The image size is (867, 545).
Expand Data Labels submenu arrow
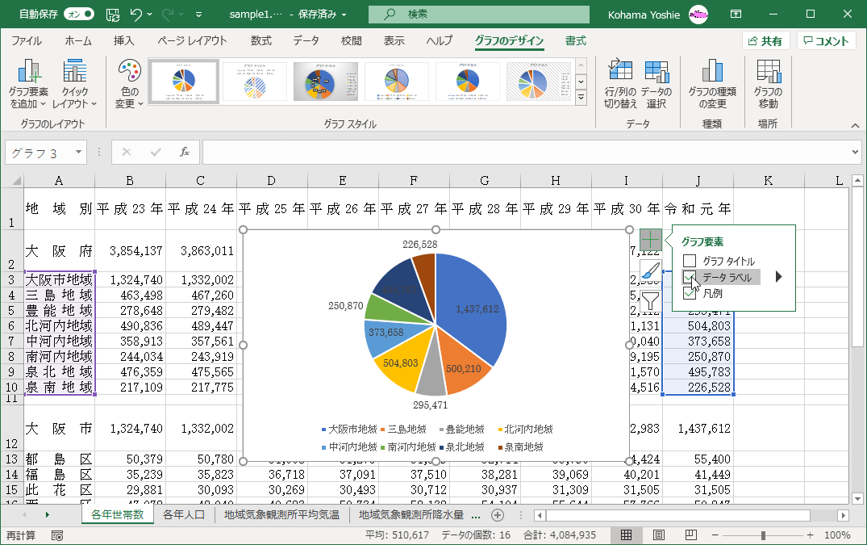[778, 277]
